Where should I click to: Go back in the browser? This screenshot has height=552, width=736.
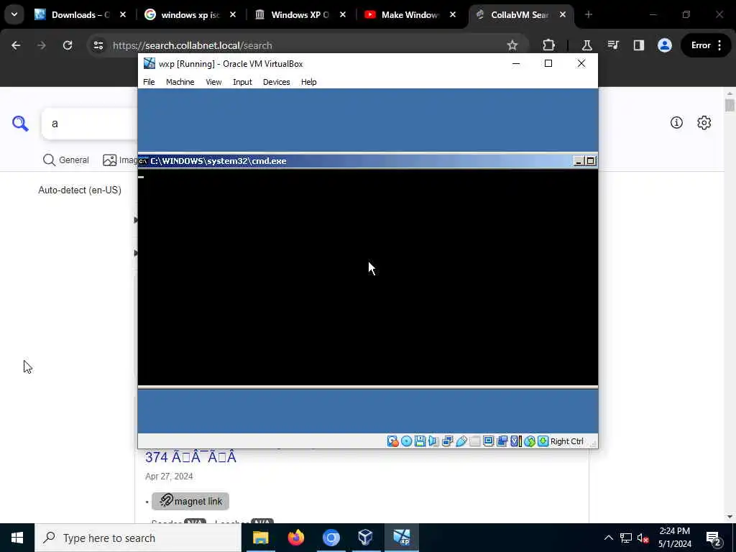(16, 45)
